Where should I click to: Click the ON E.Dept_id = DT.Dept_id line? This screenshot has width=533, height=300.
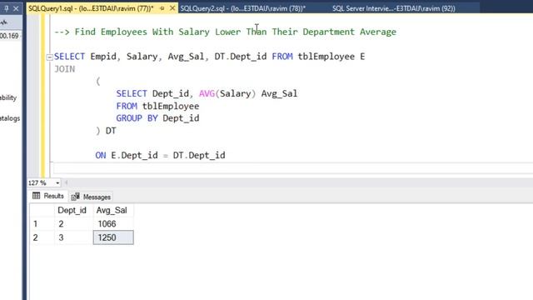160,156
